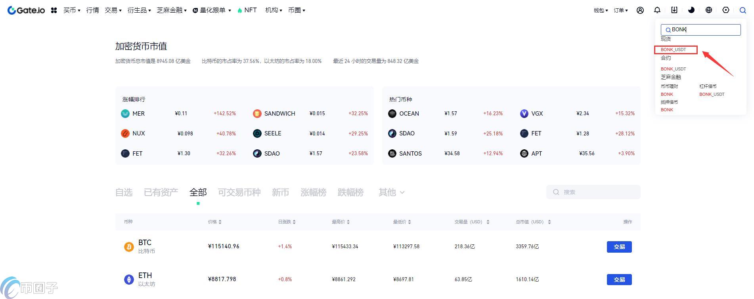Switch to the 可交易币种 tab

tap(239, 192)
